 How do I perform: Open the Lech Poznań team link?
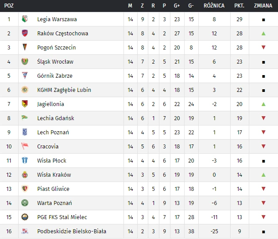click(x=53, y=133)
